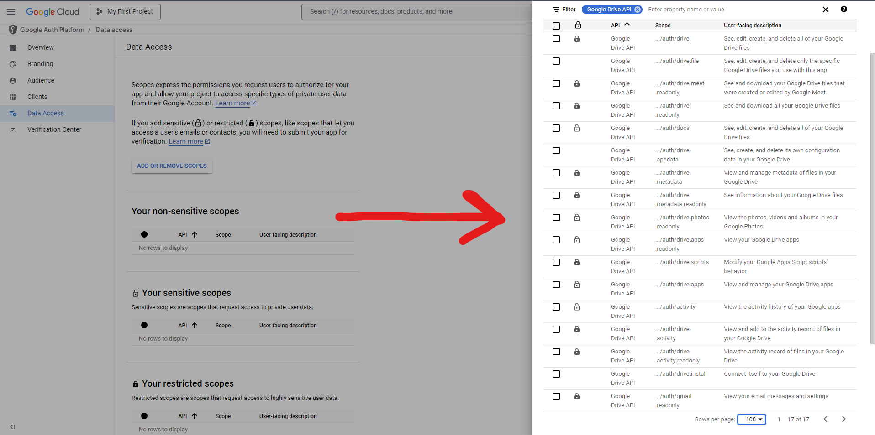Check the ../auth/drive.install scope checkbox
Screen dimensions: 875x435
(x=556, y=374)
